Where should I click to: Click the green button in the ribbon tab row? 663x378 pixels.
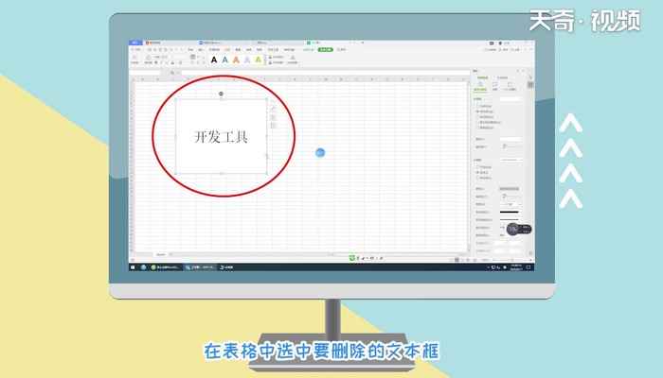click(x=325, y=49)
